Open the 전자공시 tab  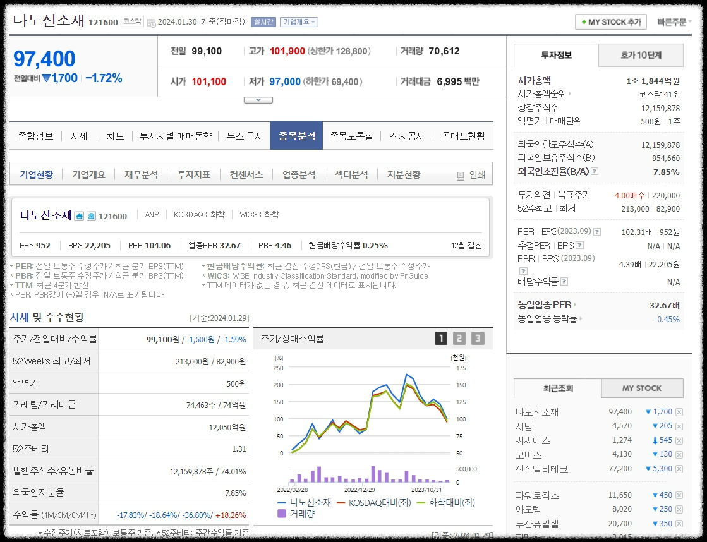pos(407,136)
